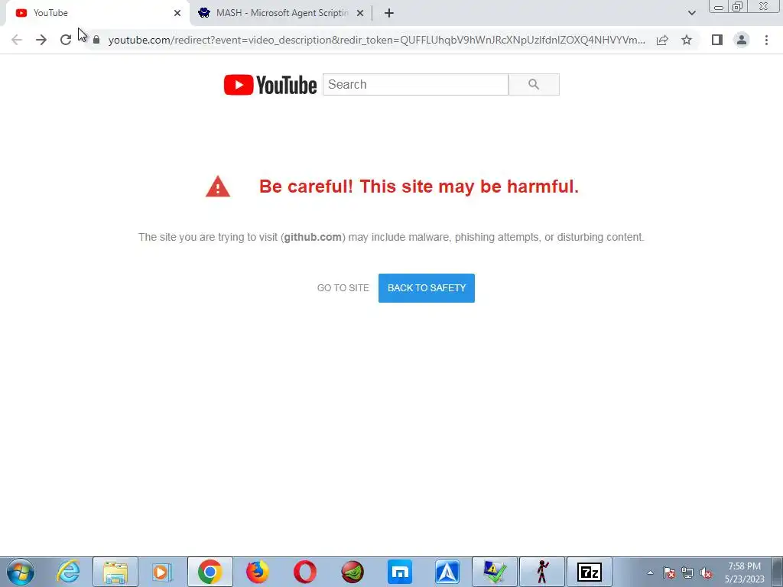Open 7-Zip from taskbar
The width and height of the screenshot is (783, 587).
(590, 572)
